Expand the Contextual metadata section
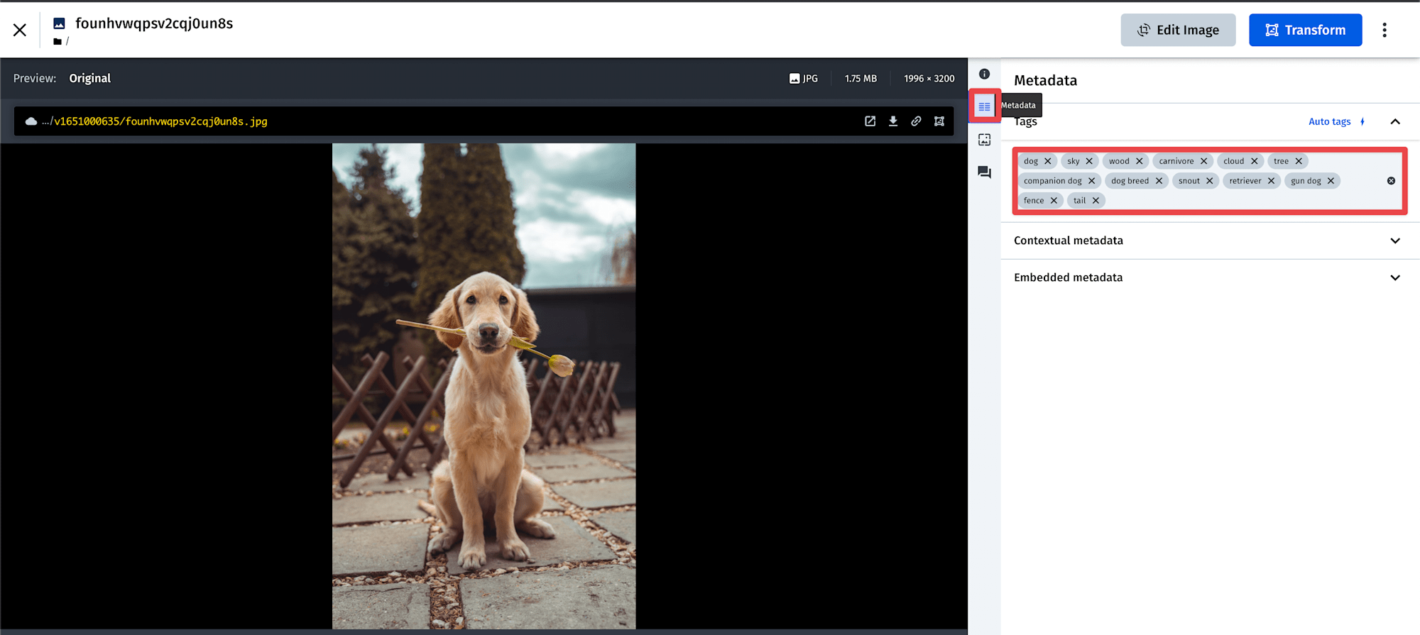This screenshot has height=635, width=1420. [x=1211, y=241]
